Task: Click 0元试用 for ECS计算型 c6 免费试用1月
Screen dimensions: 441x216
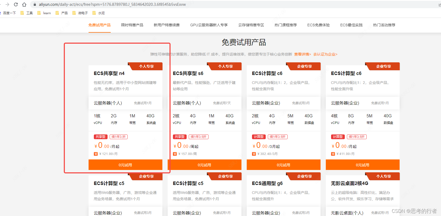Action: [363, 165]
